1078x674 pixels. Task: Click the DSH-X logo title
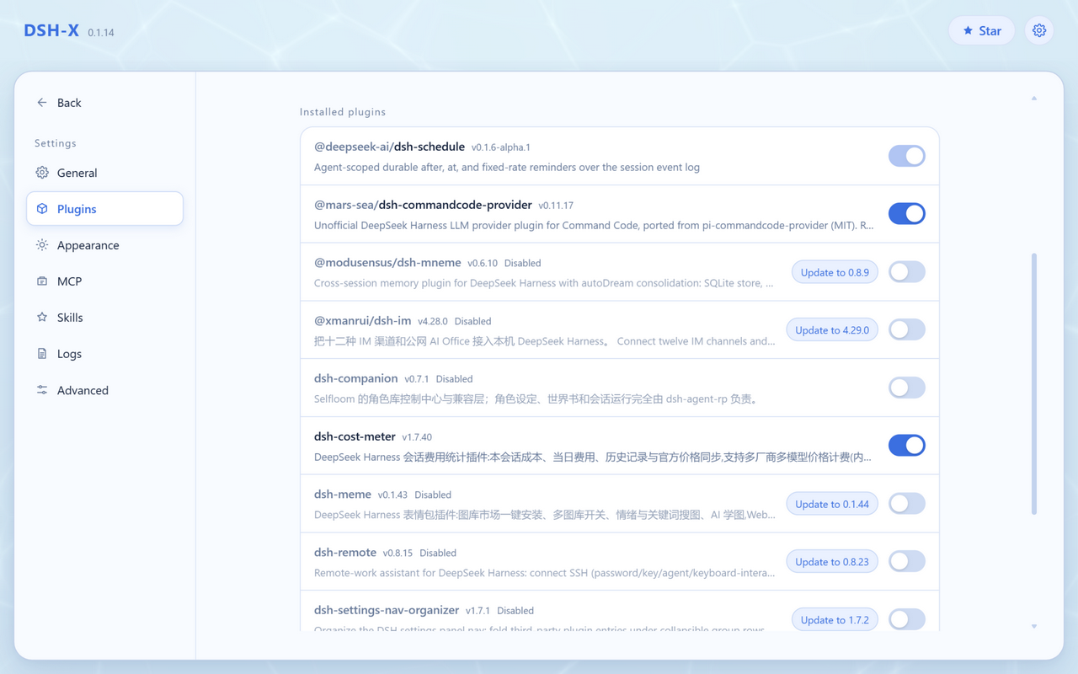pos(51,30)
